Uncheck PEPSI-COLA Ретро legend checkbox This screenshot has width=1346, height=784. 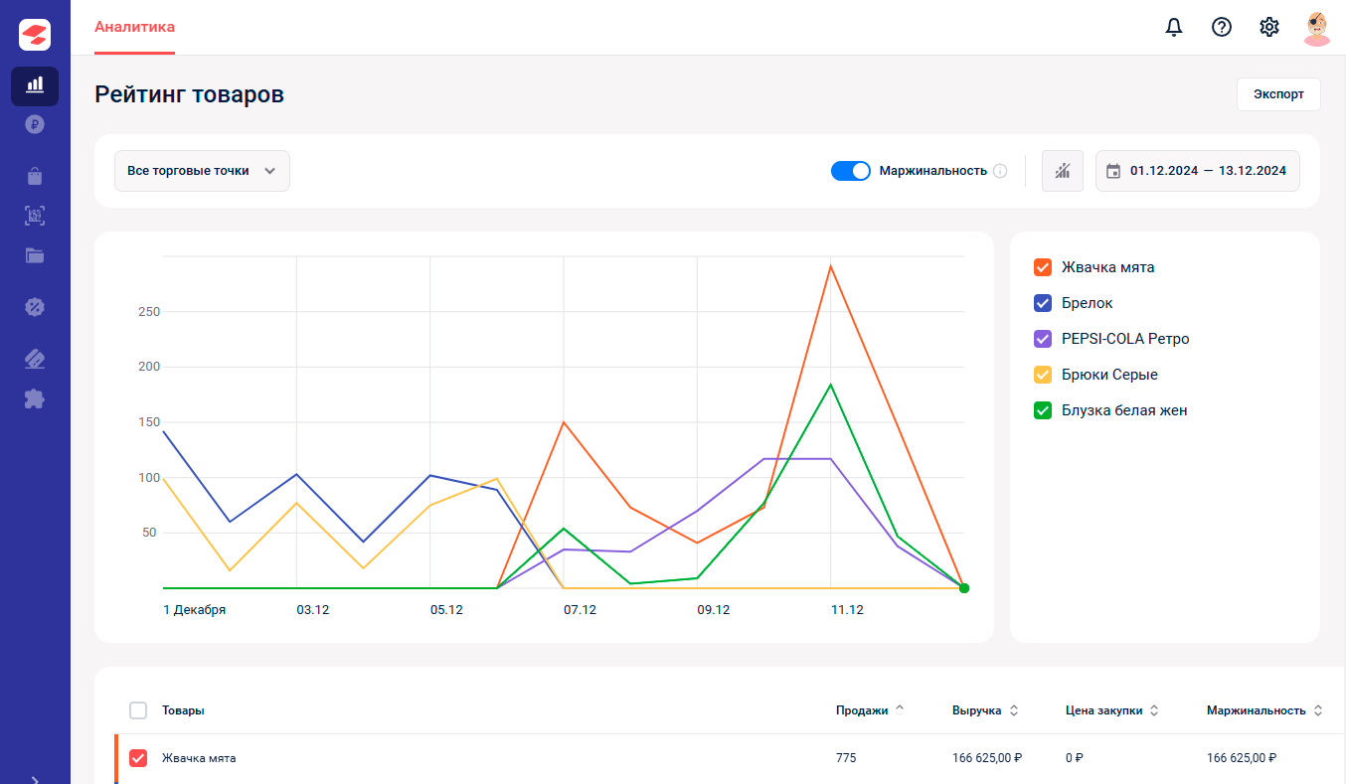(x=1043, y=339)
